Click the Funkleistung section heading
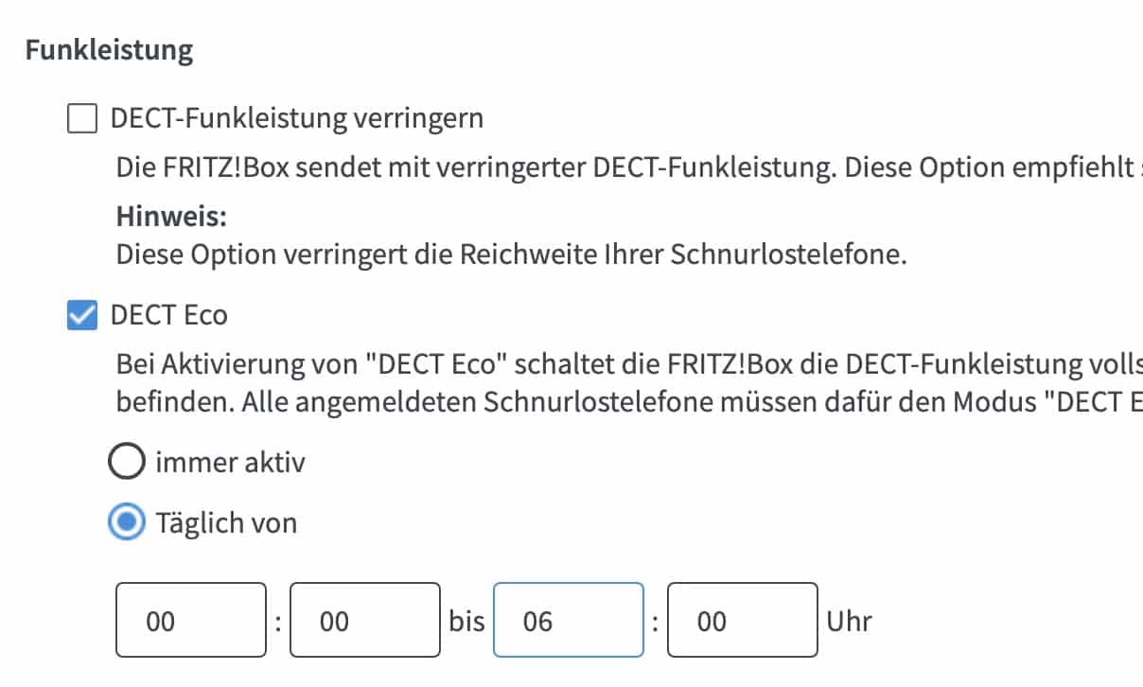 109,50
